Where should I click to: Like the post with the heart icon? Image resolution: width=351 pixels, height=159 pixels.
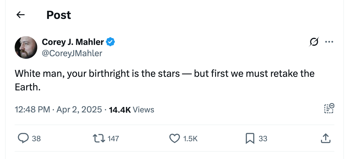coord(175,138)
